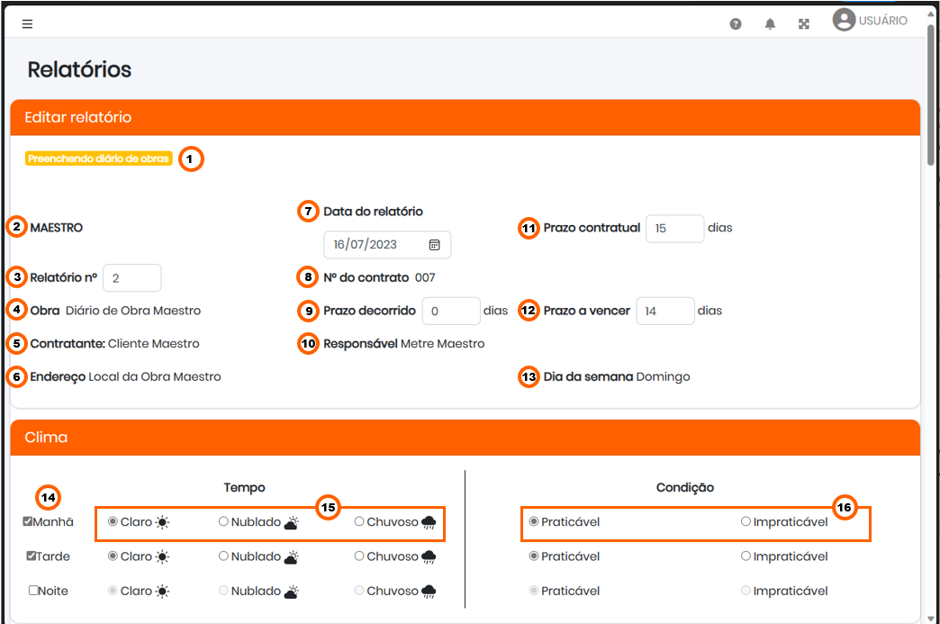This screenshot has width=940, height=624.
Task: Click the Preenchendo diário de obras badge
Action: [98, 158]
